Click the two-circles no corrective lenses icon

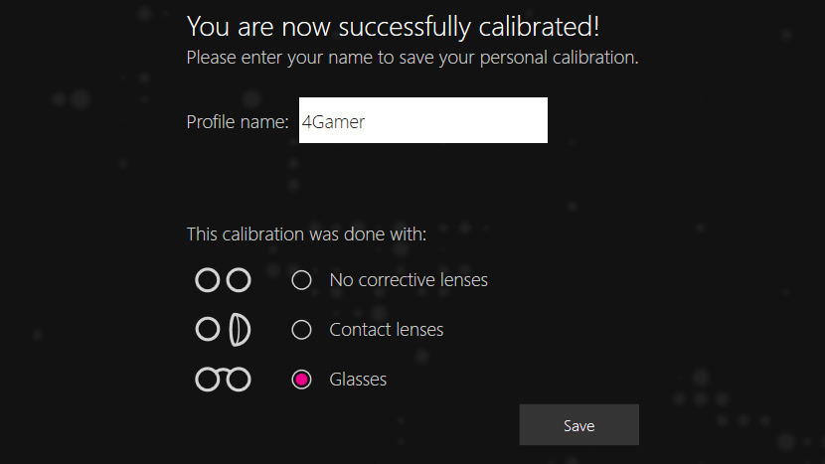tap(223, 280)
